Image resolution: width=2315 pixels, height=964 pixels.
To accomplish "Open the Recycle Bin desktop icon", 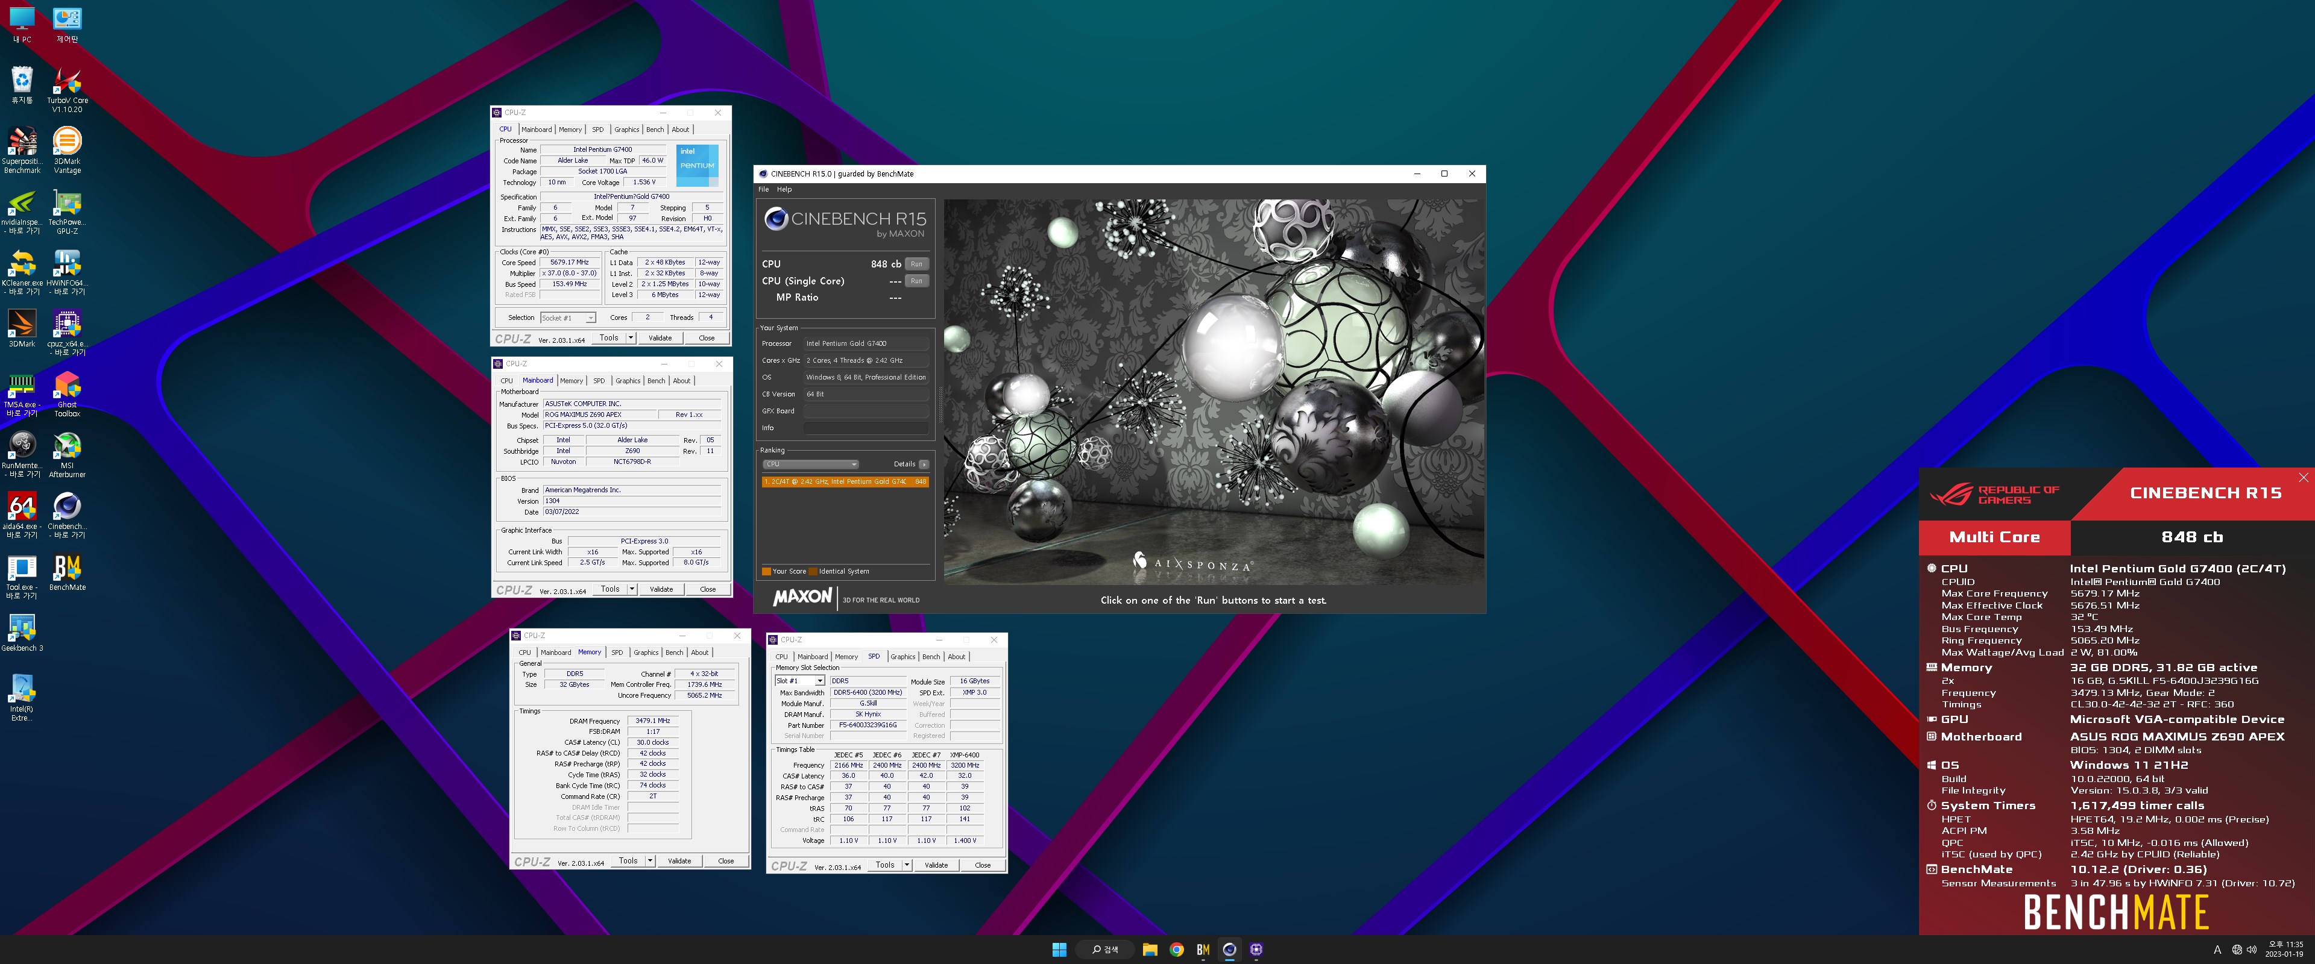I will [22, 84].
